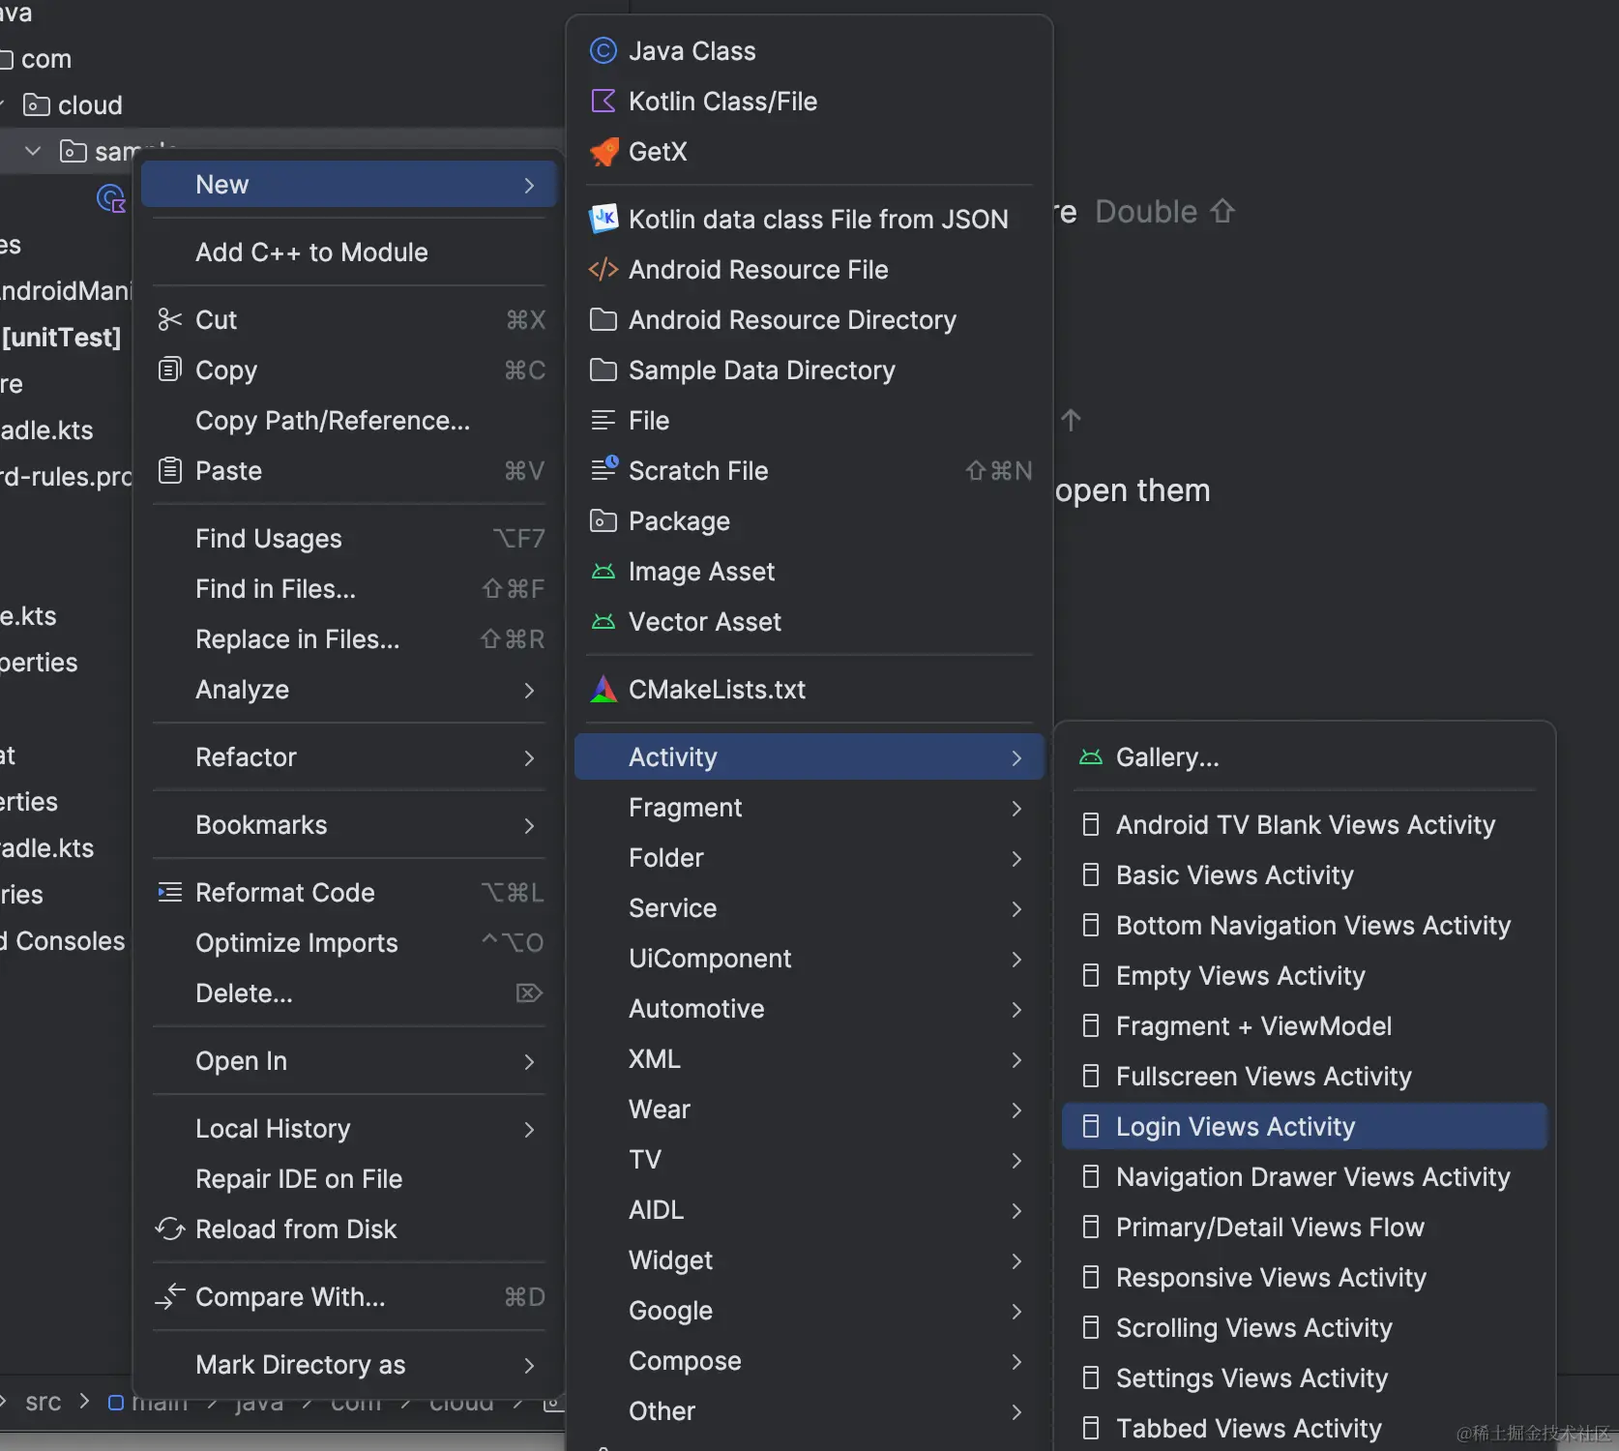Choose Primary/Detail Views Flow
Image resolution: width=1619 pixels, height=1451 pixels.
pyautogui.click(x=1305, y=1227)
